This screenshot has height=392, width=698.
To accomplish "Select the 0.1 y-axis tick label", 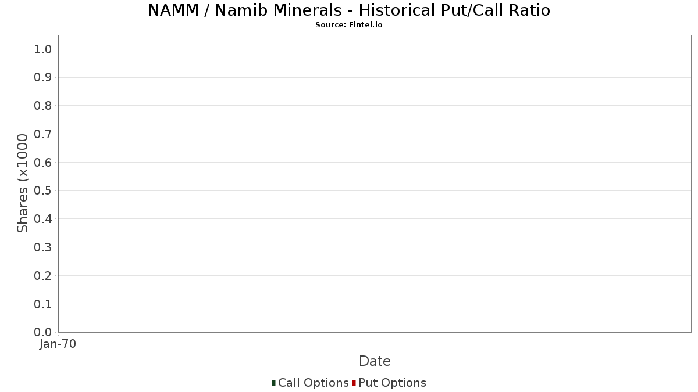I will (x=43, y=304).
